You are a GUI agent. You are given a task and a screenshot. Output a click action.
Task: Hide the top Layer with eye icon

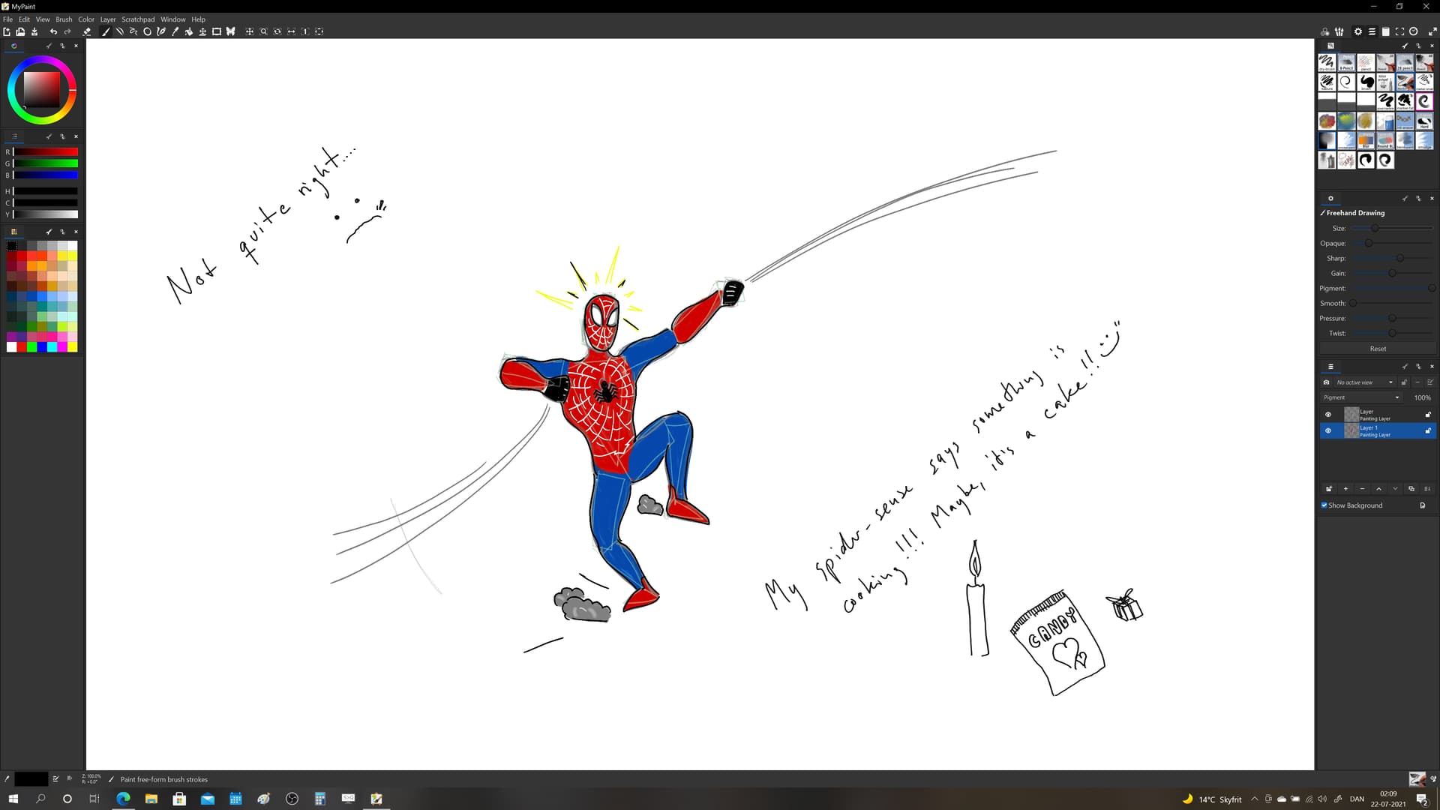coord(1328,415)
